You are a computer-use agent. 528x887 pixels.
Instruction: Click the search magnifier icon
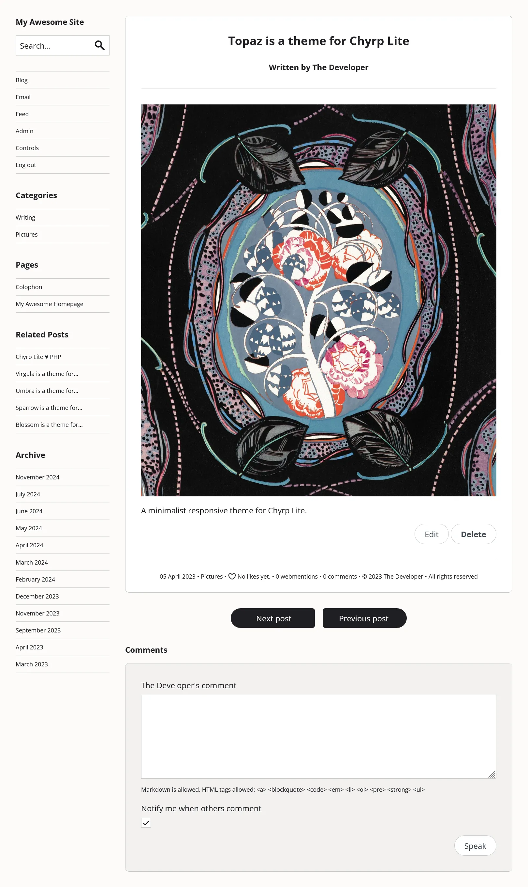click(100, 45)
